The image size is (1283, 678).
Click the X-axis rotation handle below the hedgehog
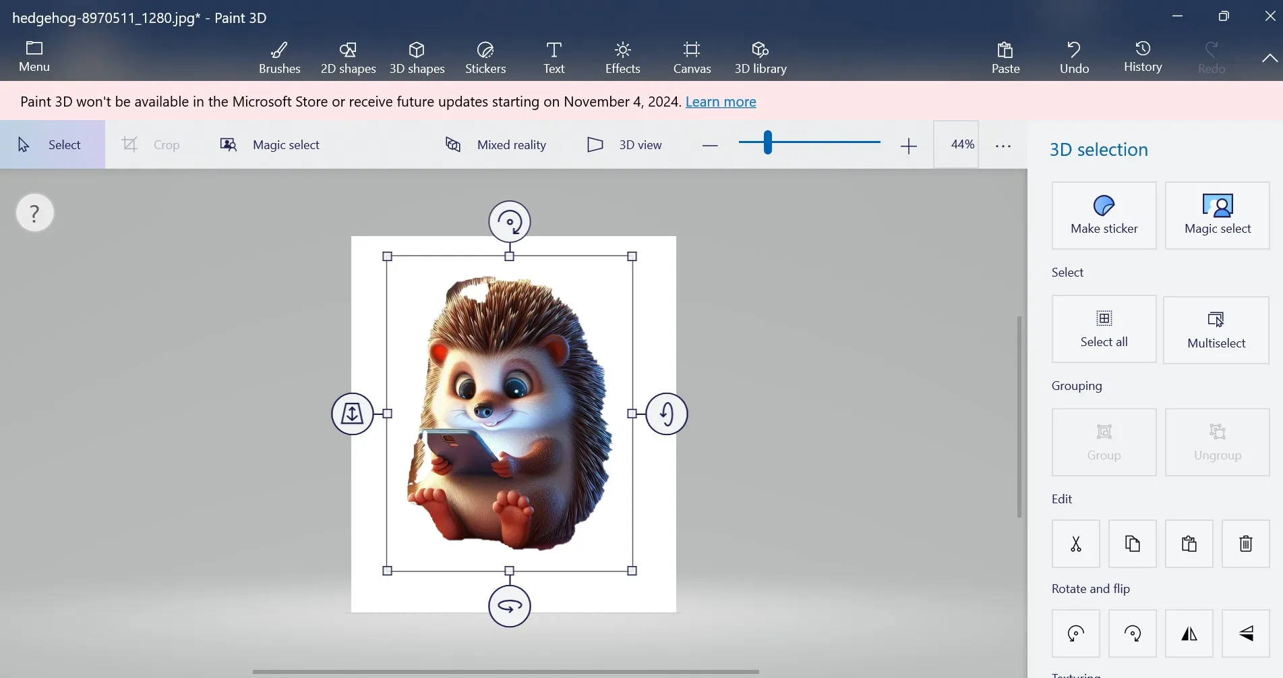[x=510, y=606]
